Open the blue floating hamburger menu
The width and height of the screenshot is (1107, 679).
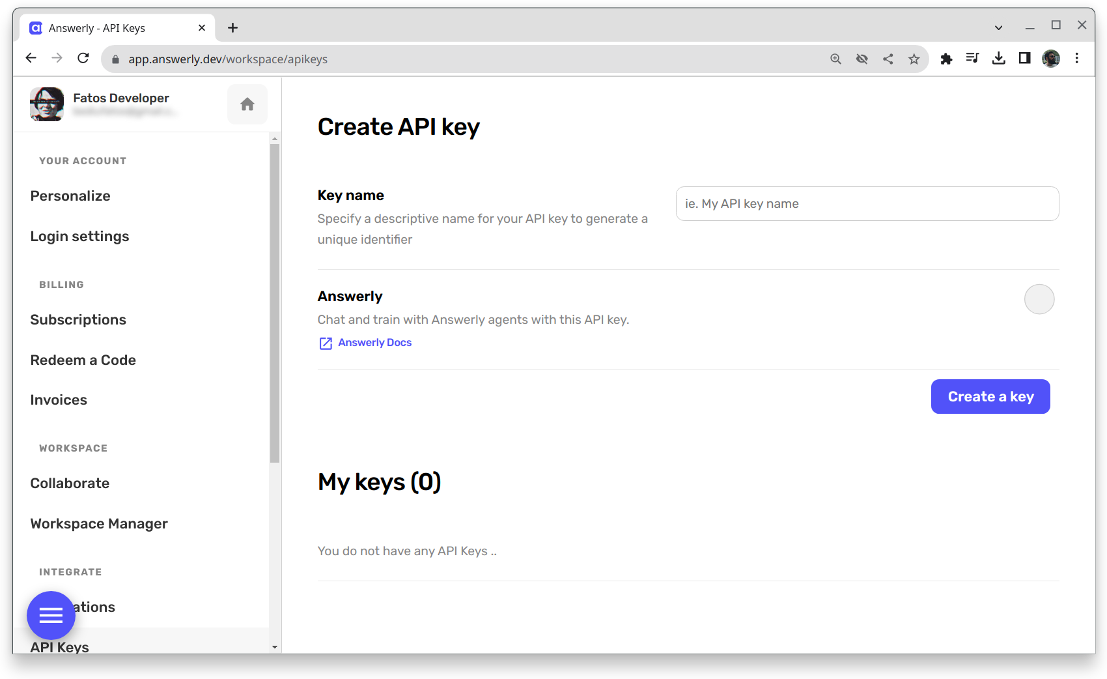(51, 614)
